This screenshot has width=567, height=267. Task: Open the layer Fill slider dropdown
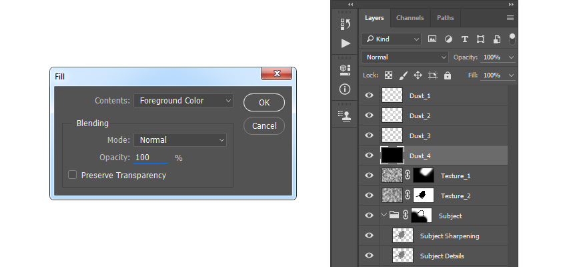tap(511, 75)
